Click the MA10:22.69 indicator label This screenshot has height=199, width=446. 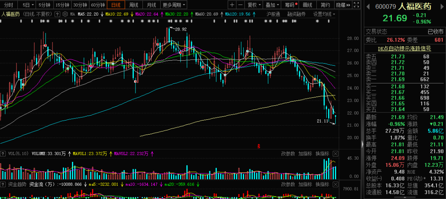pos(116,14)
